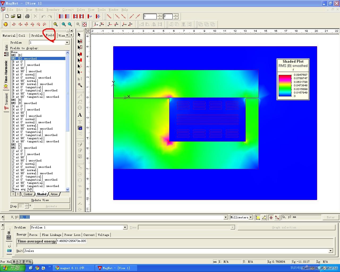Click the Windows Start button
This screenshot has width=340, height=272.
click(13, 268)
